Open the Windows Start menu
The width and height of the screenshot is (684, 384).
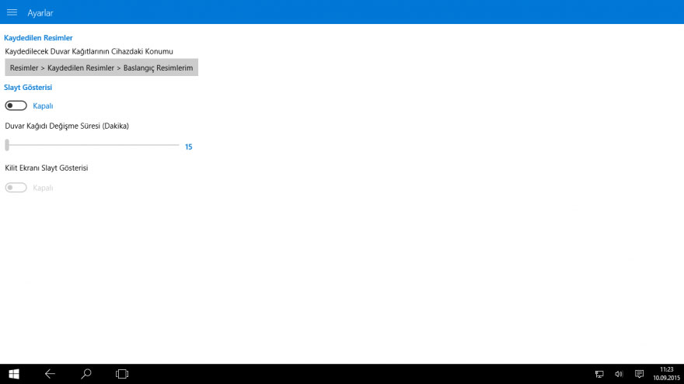(x=14, y=374)
